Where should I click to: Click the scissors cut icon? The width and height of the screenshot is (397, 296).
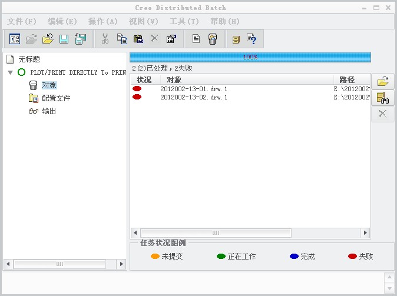point(105,39)
